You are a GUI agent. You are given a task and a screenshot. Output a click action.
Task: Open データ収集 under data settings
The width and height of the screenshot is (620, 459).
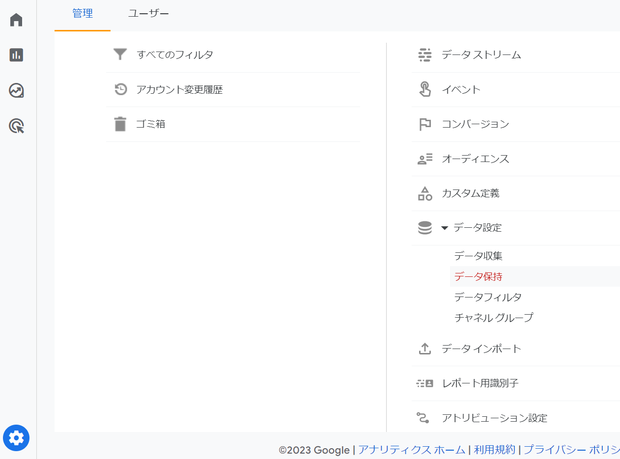click(x=478, y=256)
